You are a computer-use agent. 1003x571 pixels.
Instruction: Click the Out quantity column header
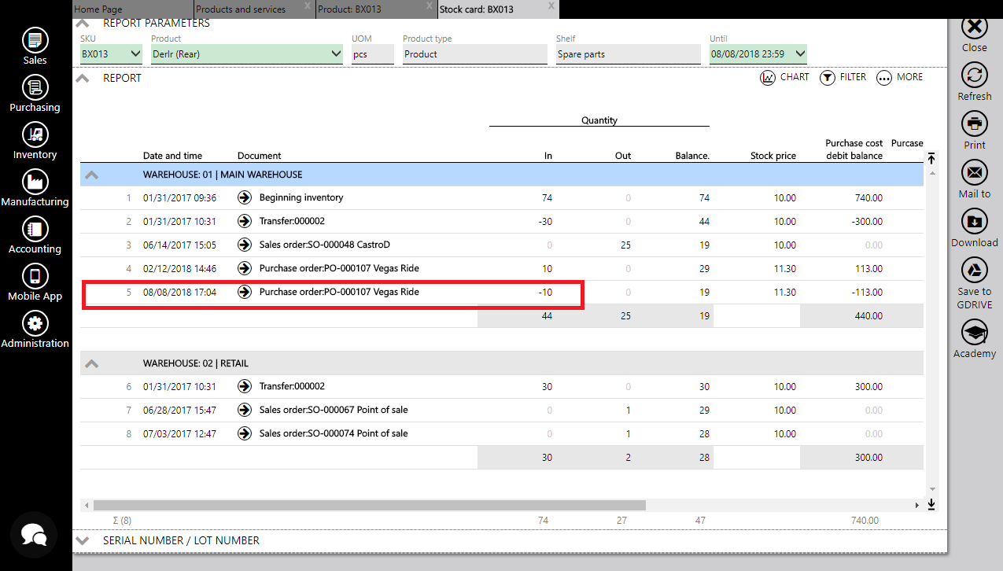click(x=623, y=156)
